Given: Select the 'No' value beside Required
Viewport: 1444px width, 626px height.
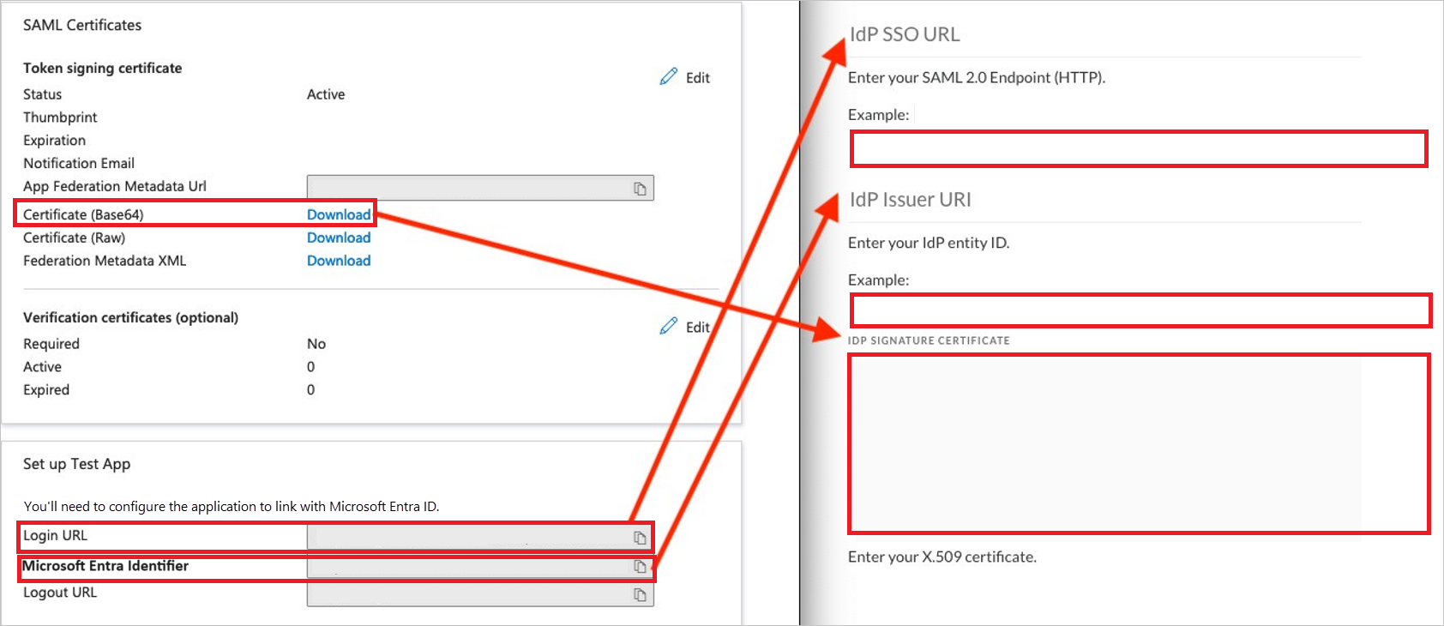Looking at the screenshot, I should [316, 344].
